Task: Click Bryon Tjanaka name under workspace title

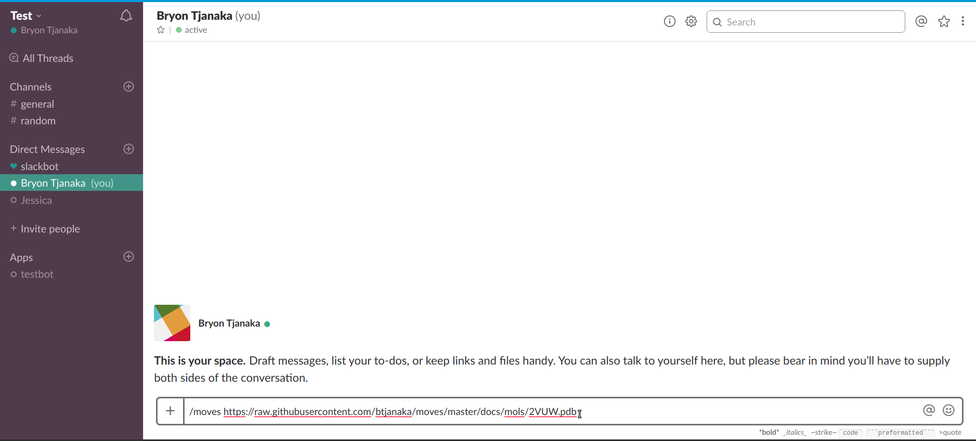Action: (49, 30)
